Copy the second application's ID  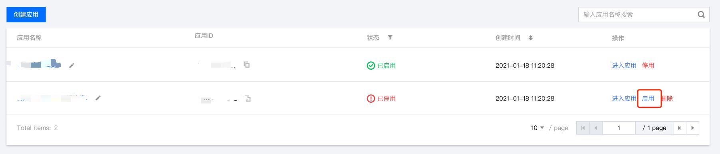point(248,98)
